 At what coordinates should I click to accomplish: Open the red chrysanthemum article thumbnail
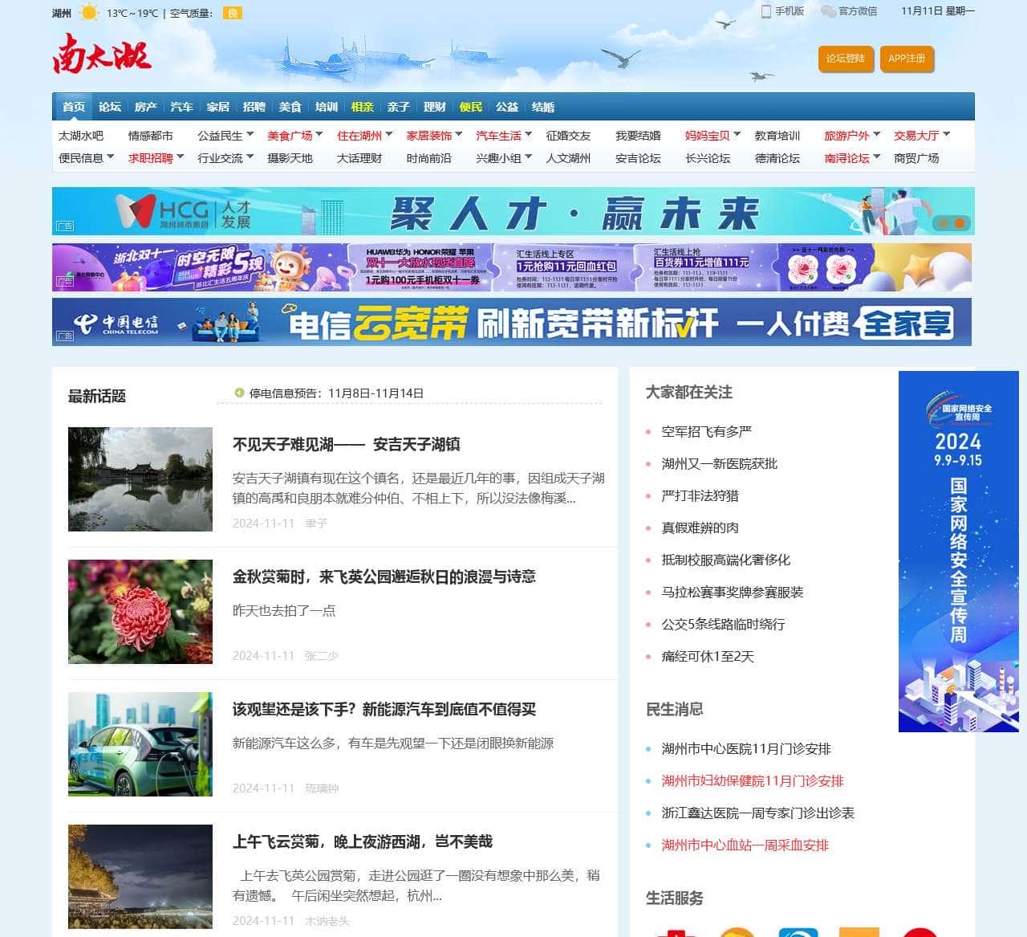[140, 612]
